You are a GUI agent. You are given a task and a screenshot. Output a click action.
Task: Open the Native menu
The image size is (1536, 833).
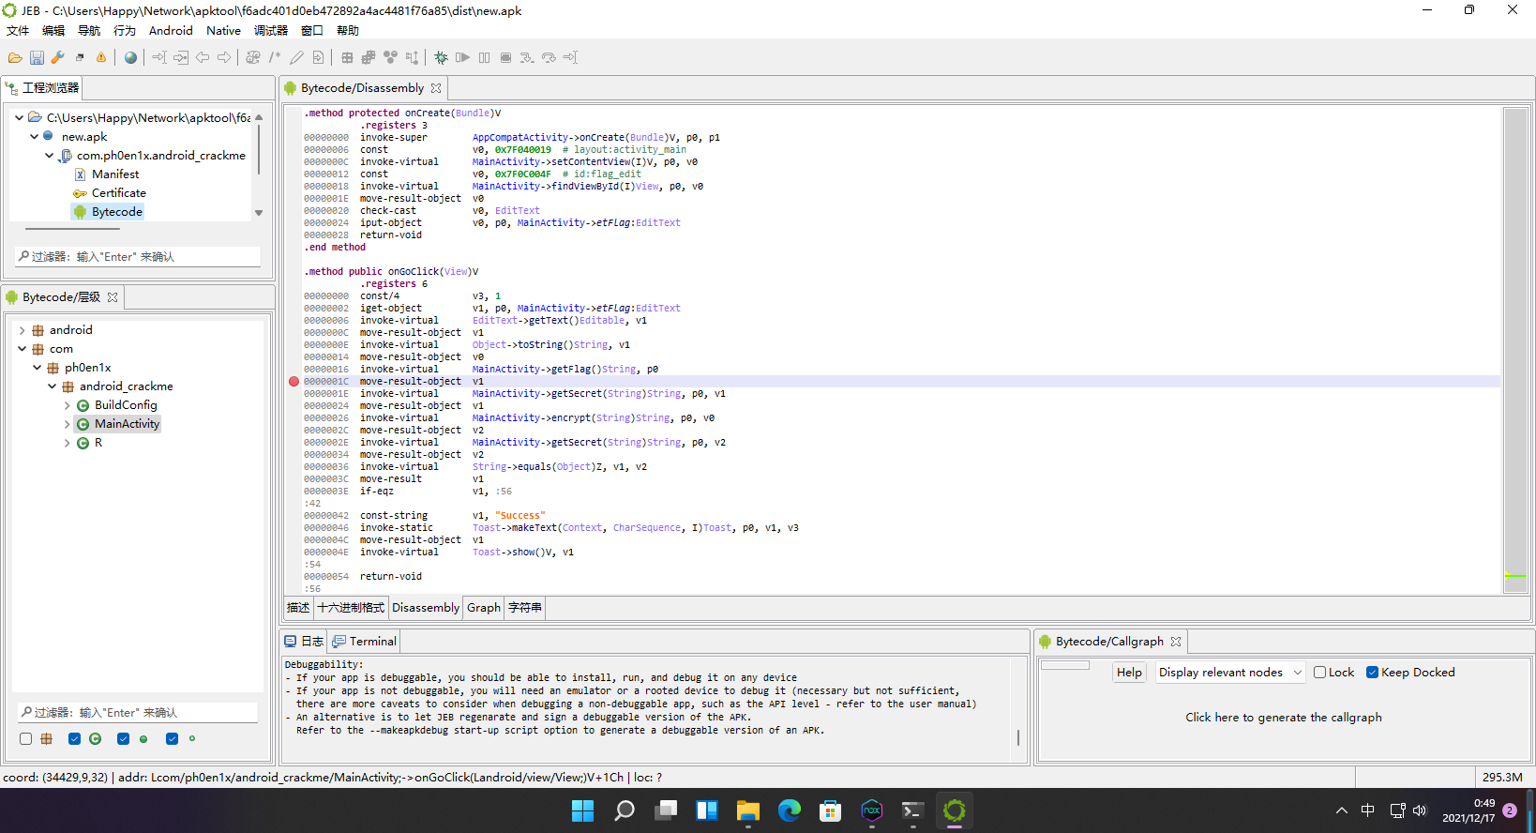(x=223, y=31)
